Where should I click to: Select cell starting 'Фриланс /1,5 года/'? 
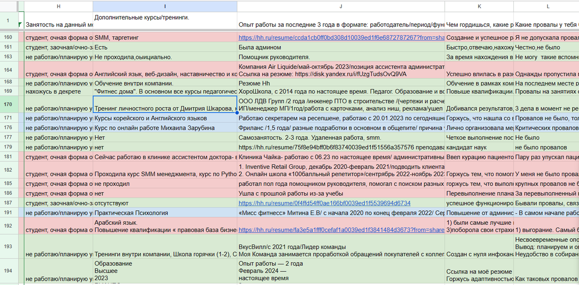[x=341, y=128]
